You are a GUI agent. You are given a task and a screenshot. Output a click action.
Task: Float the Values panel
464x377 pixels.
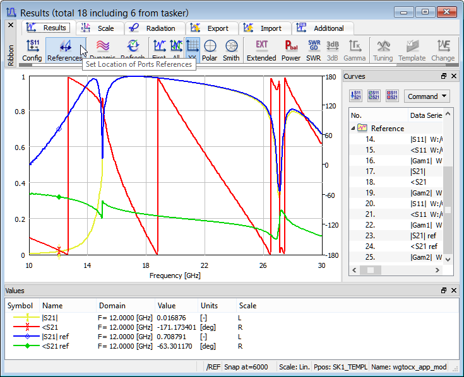[x=444, y=291]
